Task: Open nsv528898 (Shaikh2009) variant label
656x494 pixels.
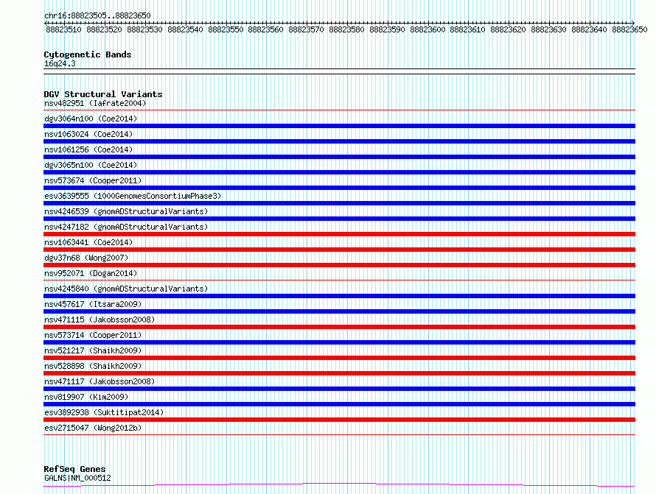Action: [93, 366]
